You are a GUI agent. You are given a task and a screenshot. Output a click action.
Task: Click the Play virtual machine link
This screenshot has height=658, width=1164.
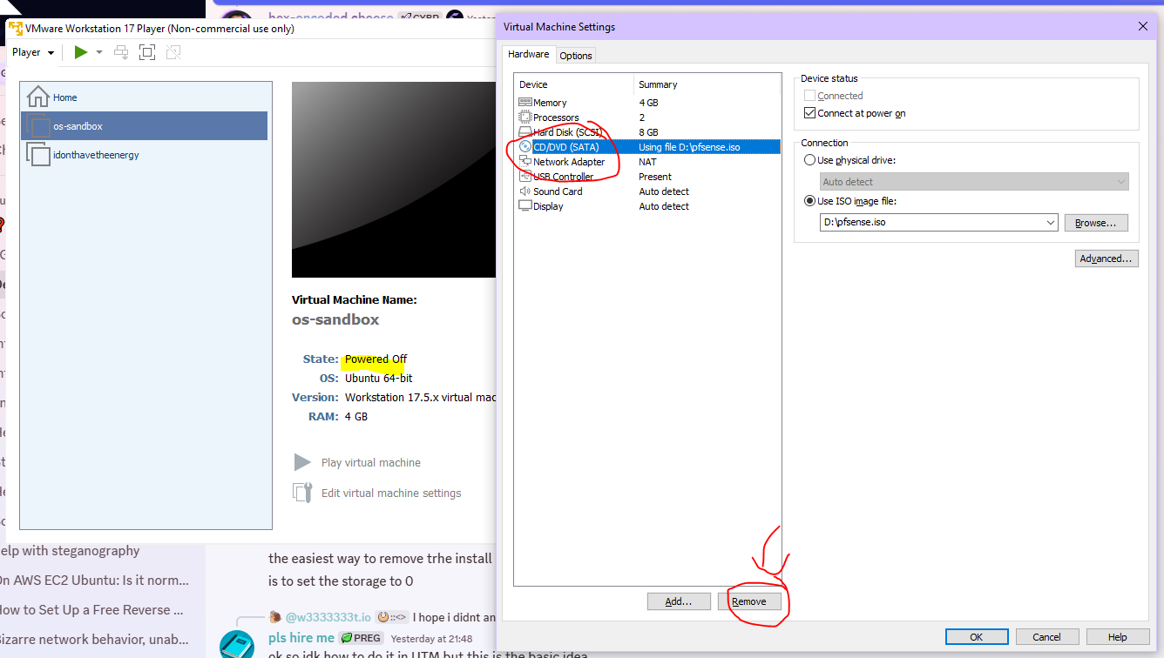pyautogui.click(x=371, y=463)
